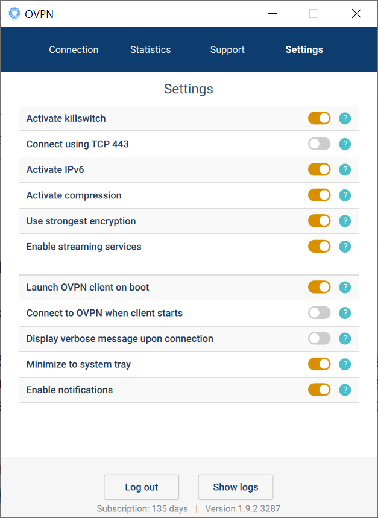Screen dimensions: 378x518
Task: Enable Connect using TCP 443 switch
Action: (319, 144)
